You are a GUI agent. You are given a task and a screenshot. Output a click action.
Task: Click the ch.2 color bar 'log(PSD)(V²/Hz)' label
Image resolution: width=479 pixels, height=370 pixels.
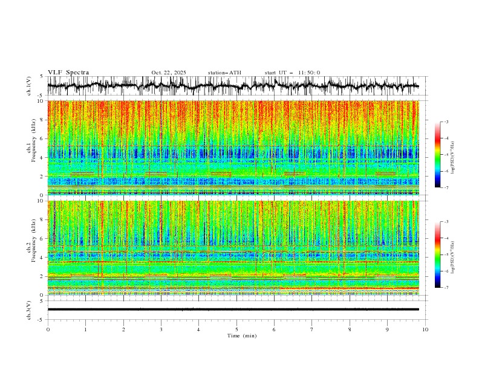coord(453,258)
